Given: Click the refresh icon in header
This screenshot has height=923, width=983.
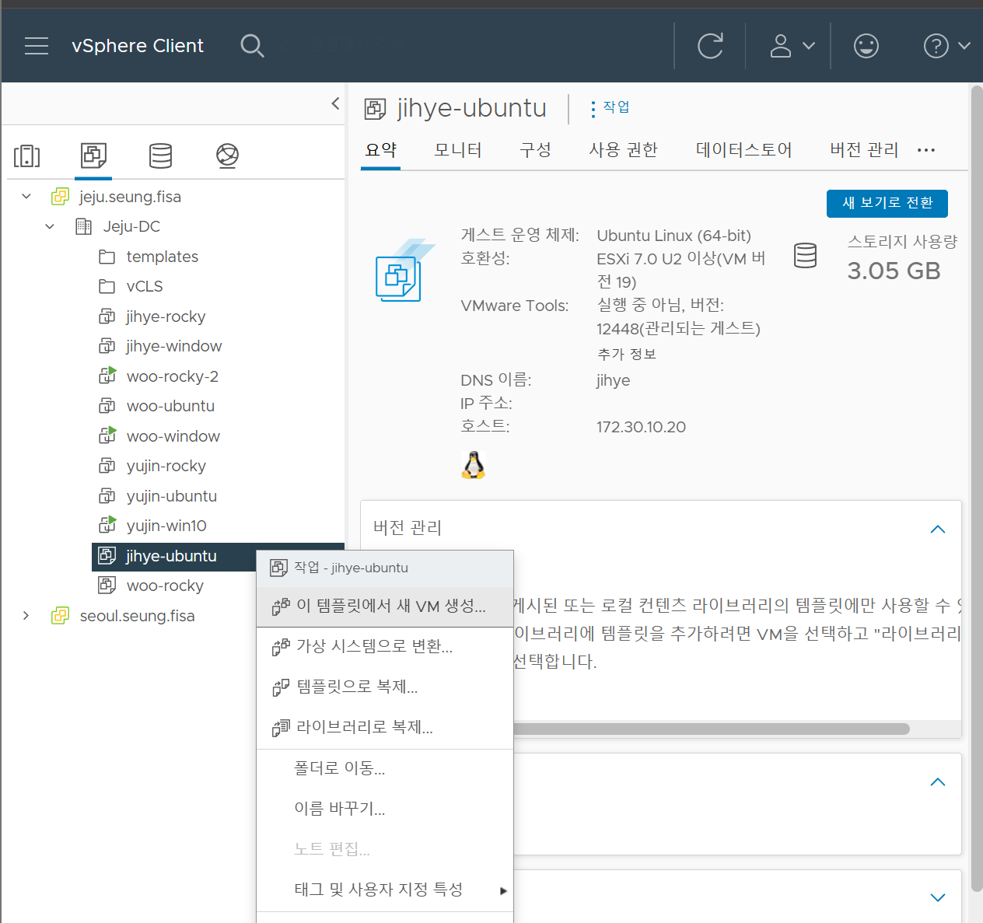Looking at the screenshot, I should pyautogui.click(x=710, y=46).
